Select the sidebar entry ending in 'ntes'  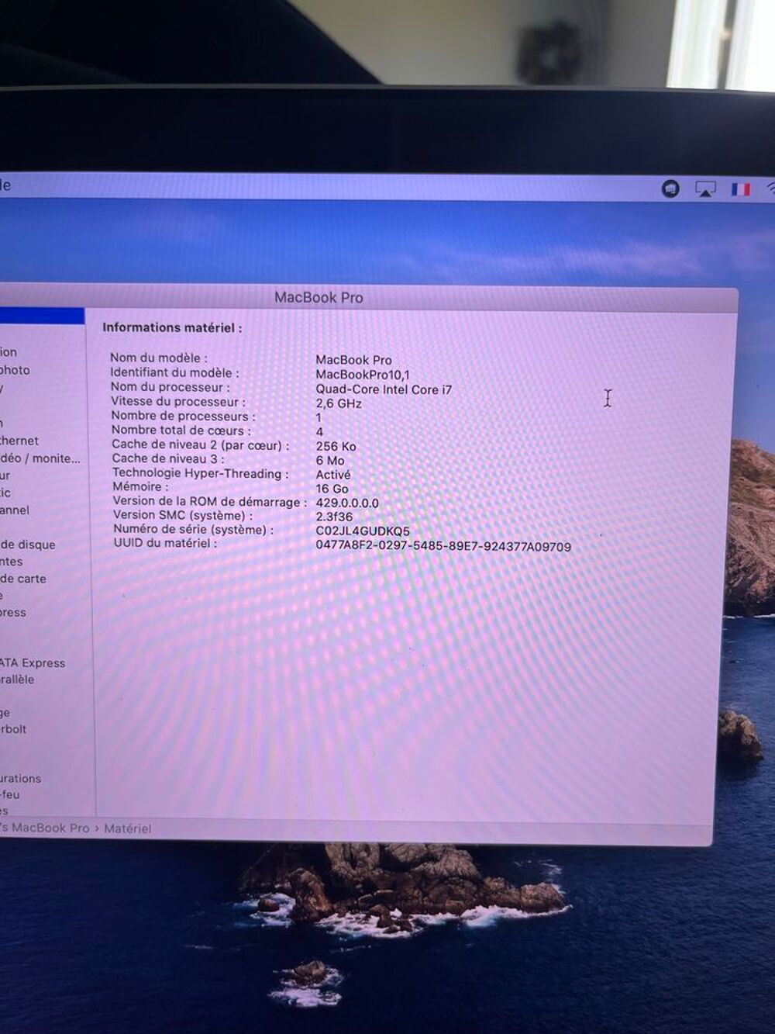[x=12, y=562]
